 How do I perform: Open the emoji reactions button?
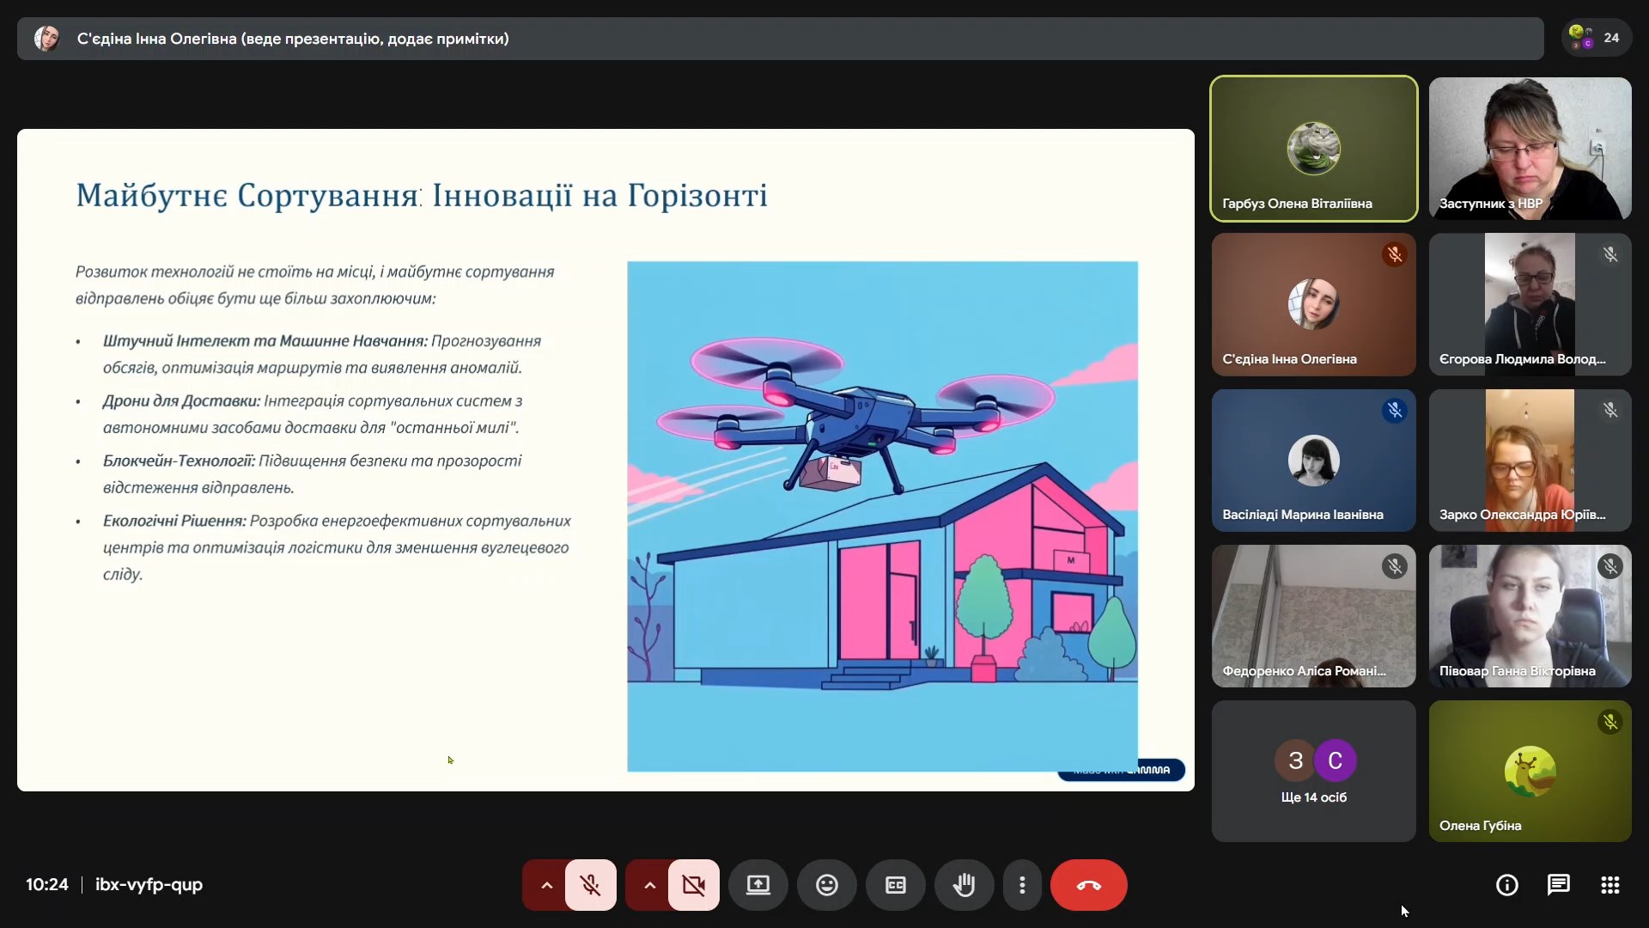coord(826,885)
